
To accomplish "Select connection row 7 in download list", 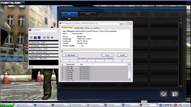I will [94, 78].
